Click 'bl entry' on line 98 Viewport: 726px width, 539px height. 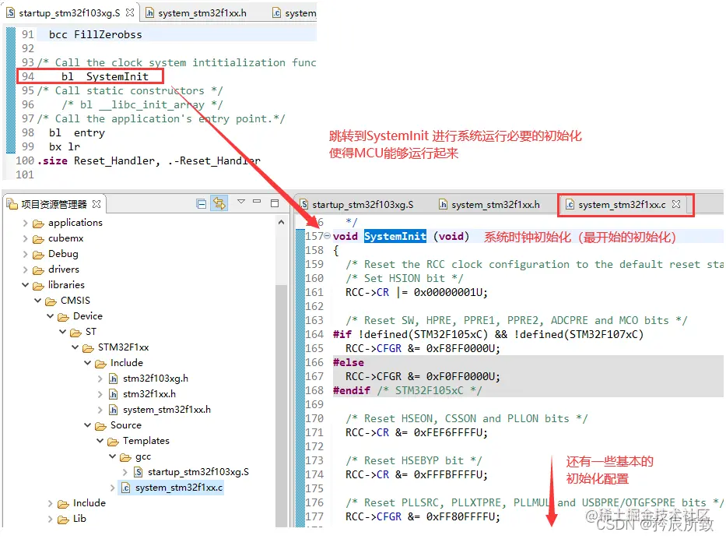tap(77, 133)
